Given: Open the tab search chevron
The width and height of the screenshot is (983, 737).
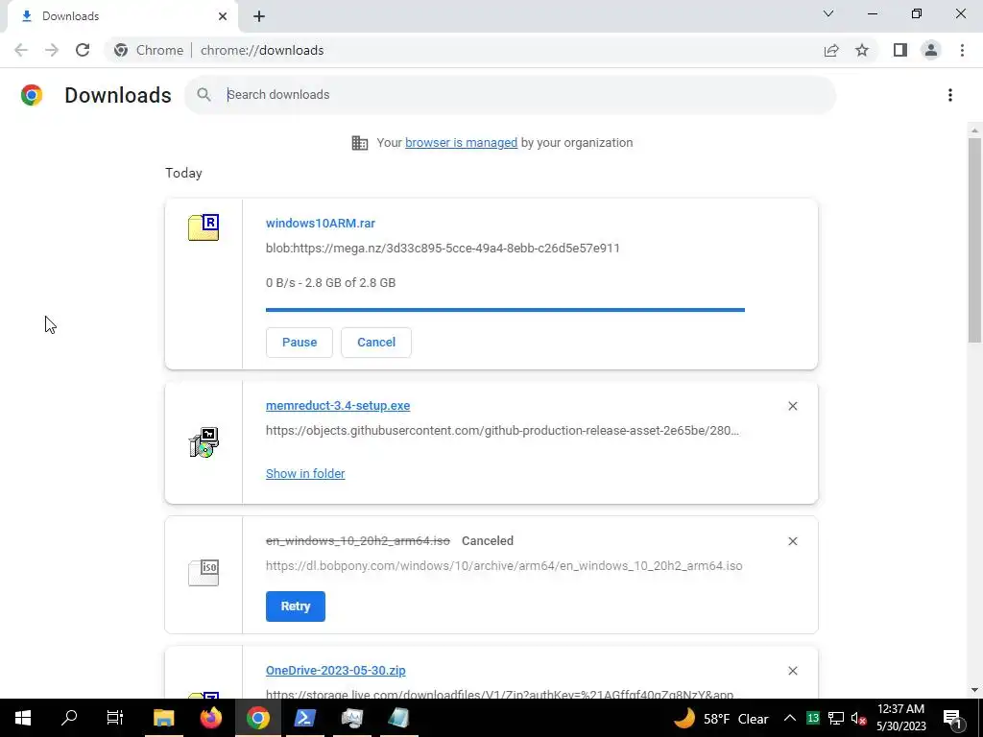Looking at the screenshot, I should click(828, 13).
